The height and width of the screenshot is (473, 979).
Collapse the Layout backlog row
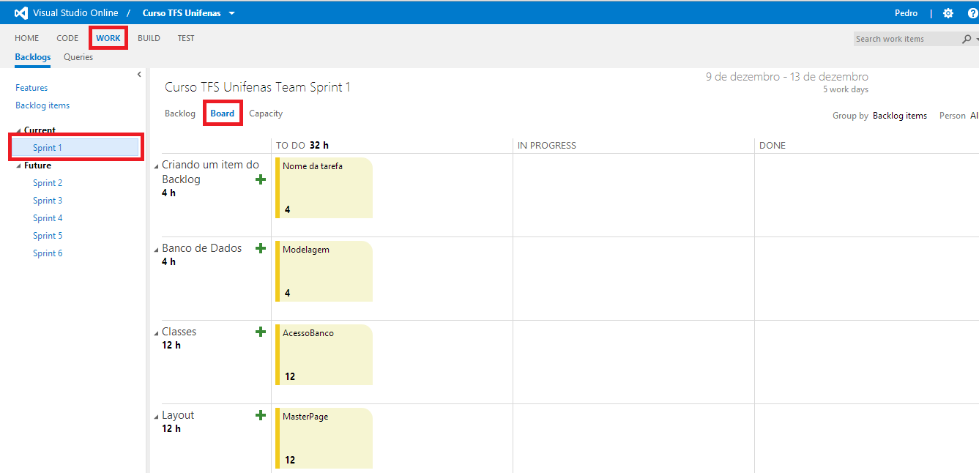[156, 417]
